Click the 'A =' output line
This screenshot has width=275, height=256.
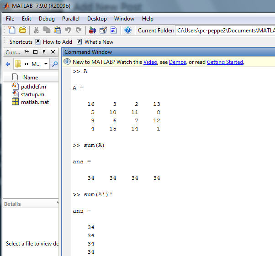coord(78,88)
